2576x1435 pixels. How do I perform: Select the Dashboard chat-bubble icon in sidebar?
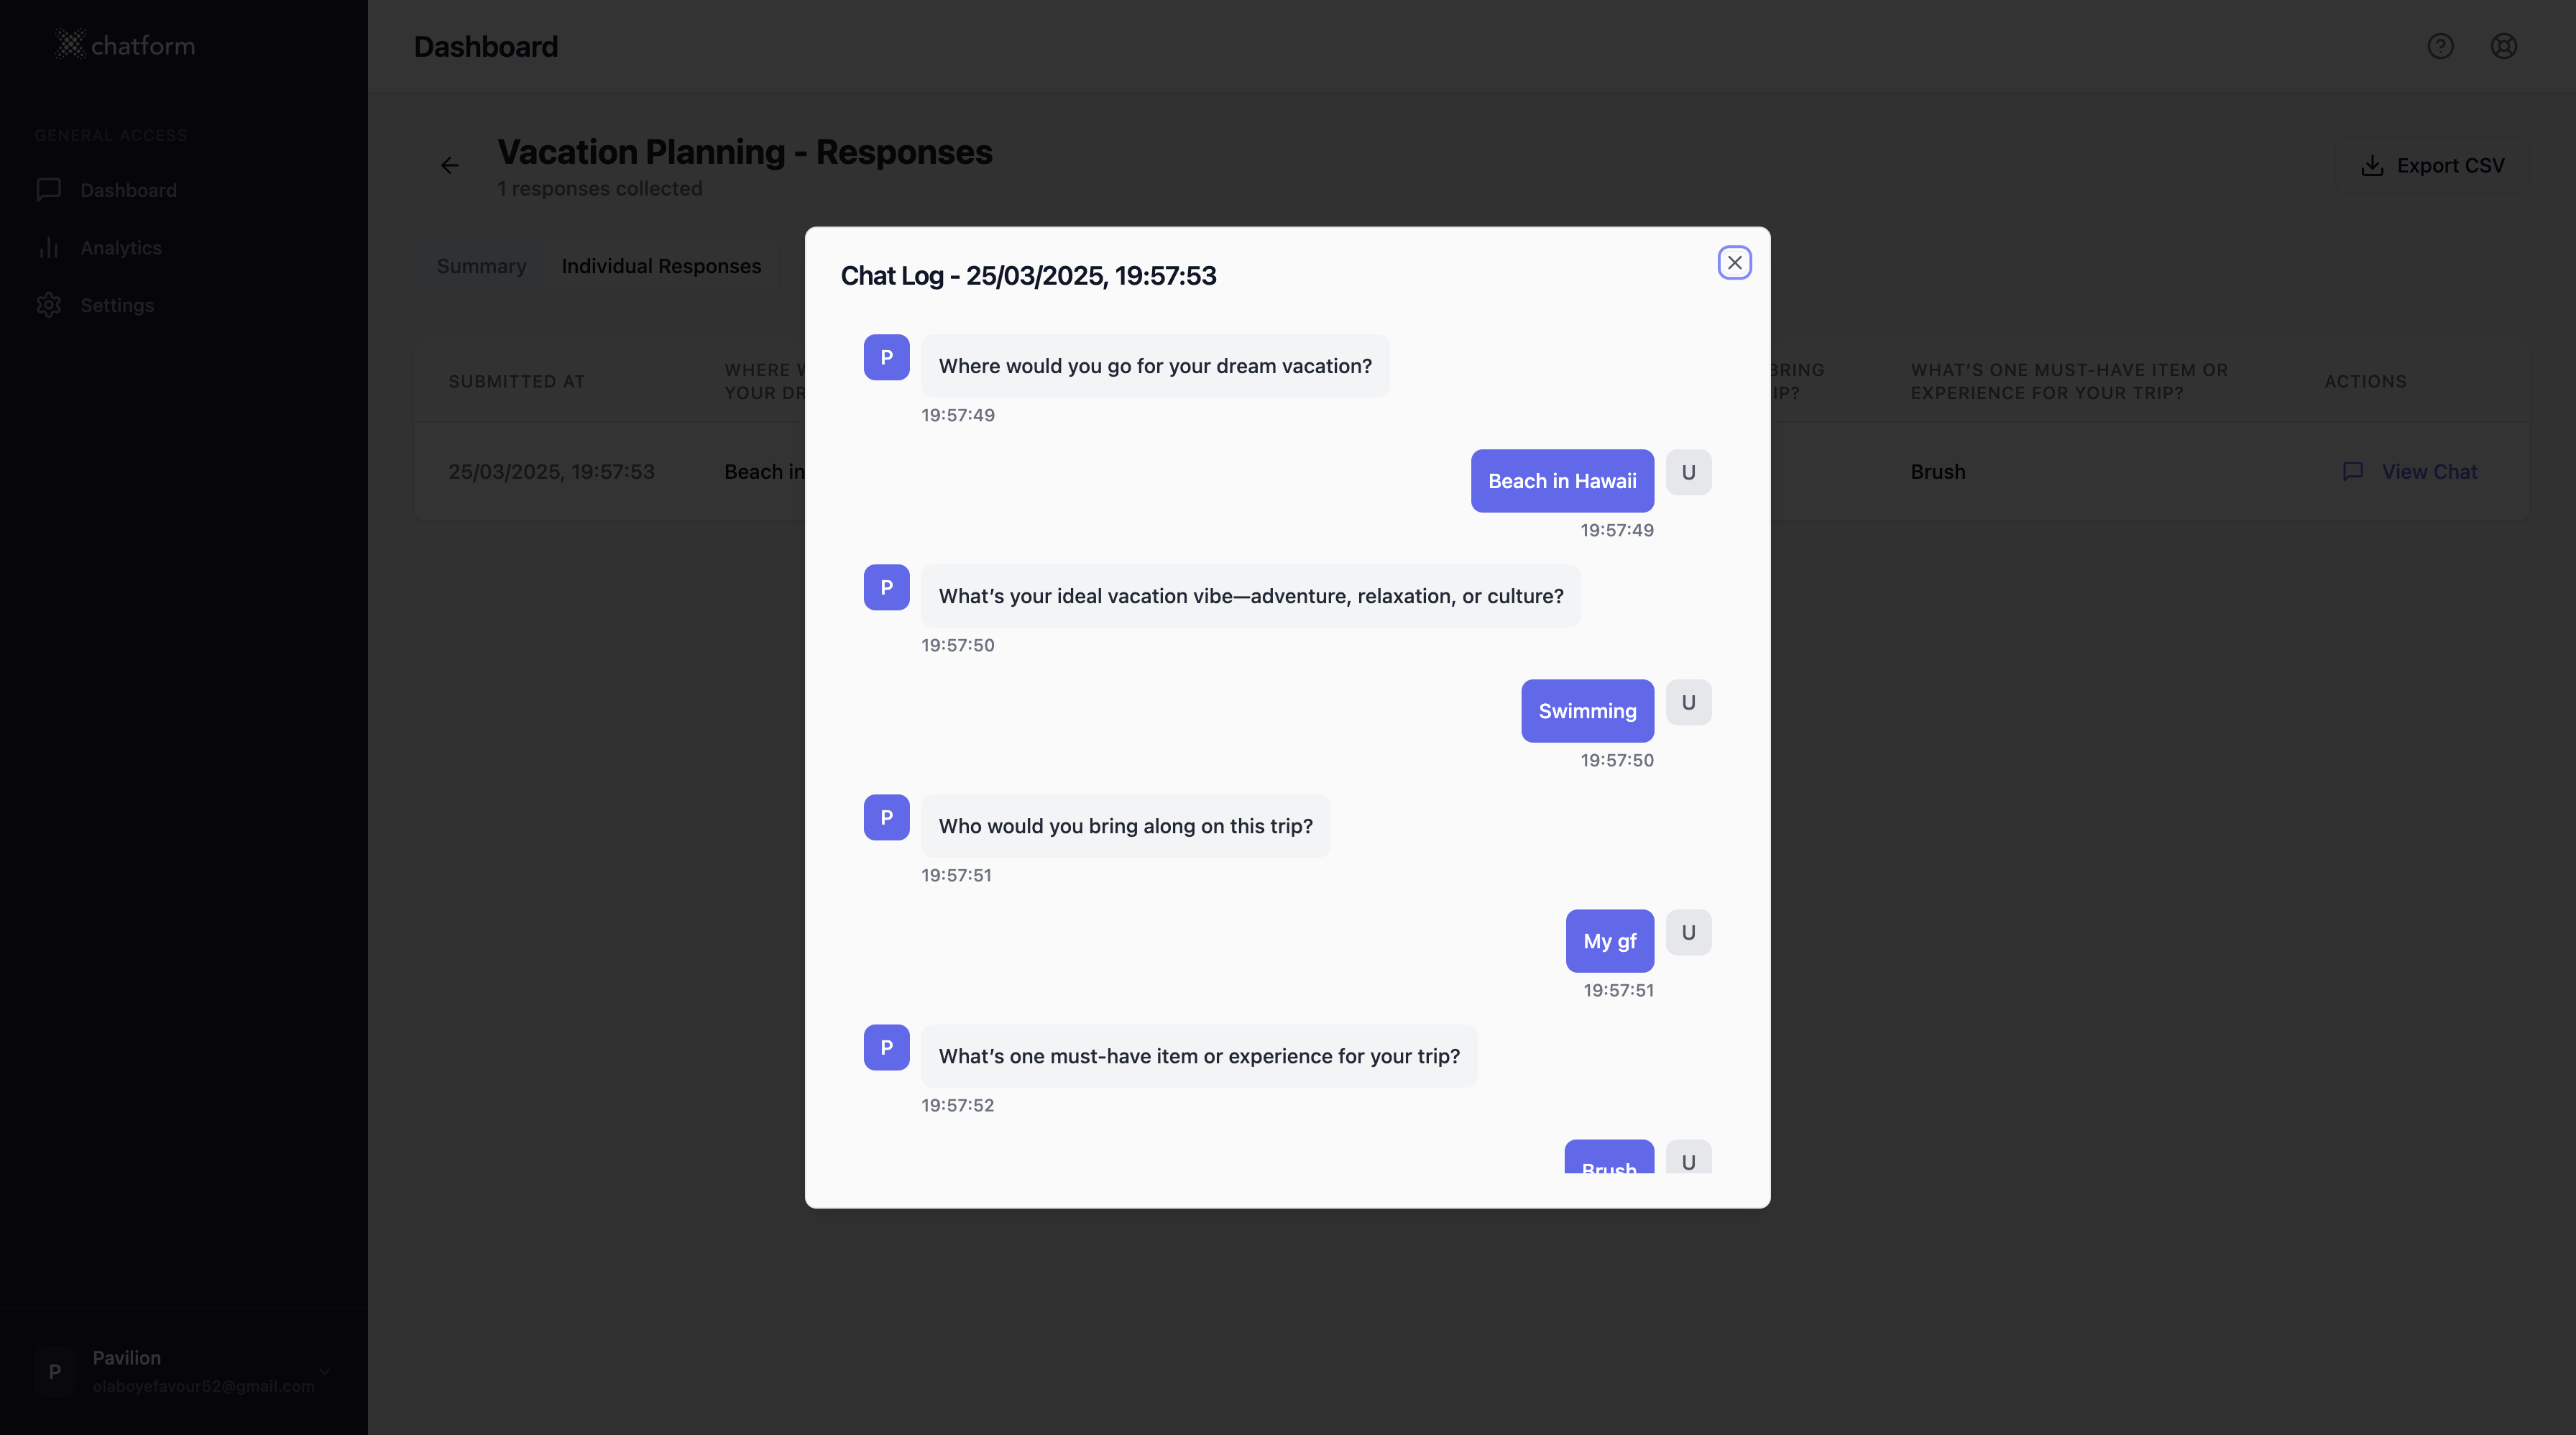(x=48, y=190)
